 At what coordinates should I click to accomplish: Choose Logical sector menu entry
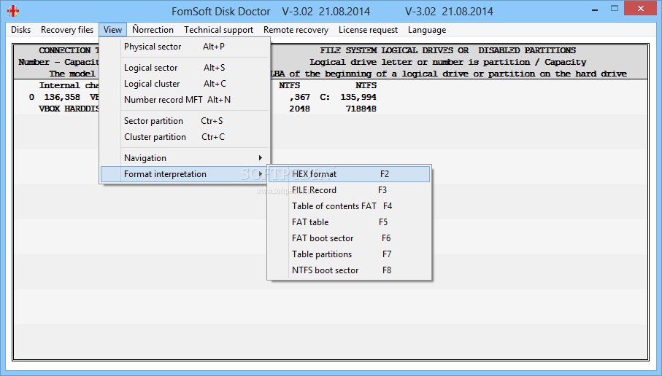pyautogui.click(x=185, y=68)
